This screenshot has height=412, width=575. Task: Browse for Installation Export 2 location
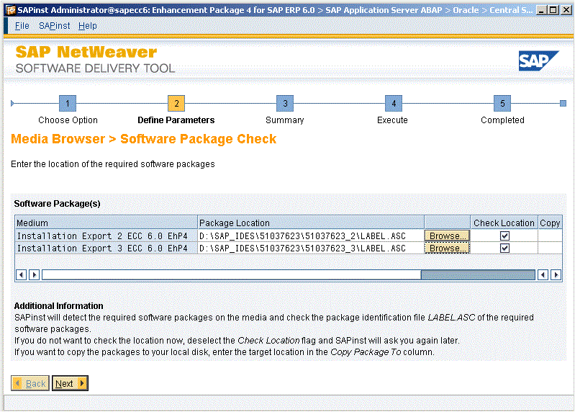(x=447, y=236)
